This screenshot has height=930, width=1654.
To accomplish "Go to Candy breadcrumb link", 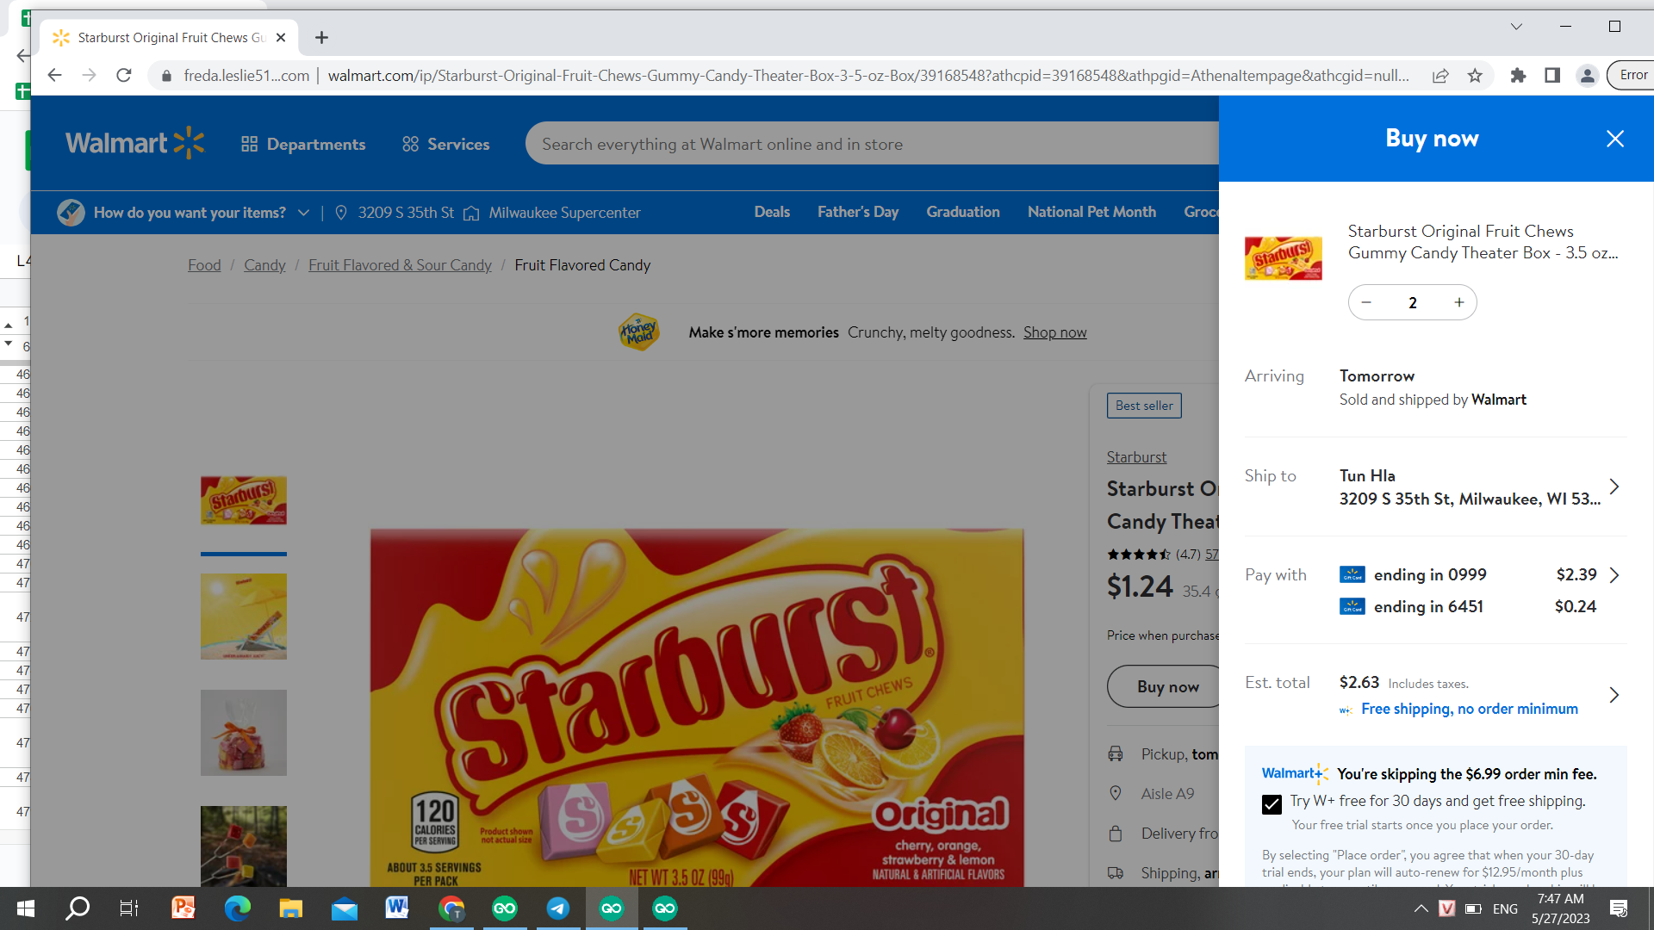I will coord(264,265).
